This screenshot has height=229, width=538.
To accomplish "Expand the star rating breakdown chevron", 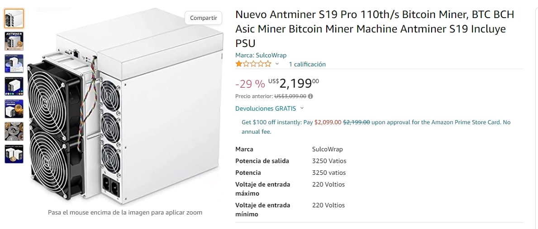I will 277,64.
